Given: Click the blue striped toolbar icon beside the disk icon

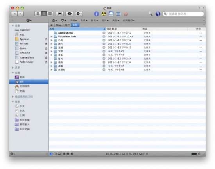Looking at the screenshot, I should pos(118,14).
